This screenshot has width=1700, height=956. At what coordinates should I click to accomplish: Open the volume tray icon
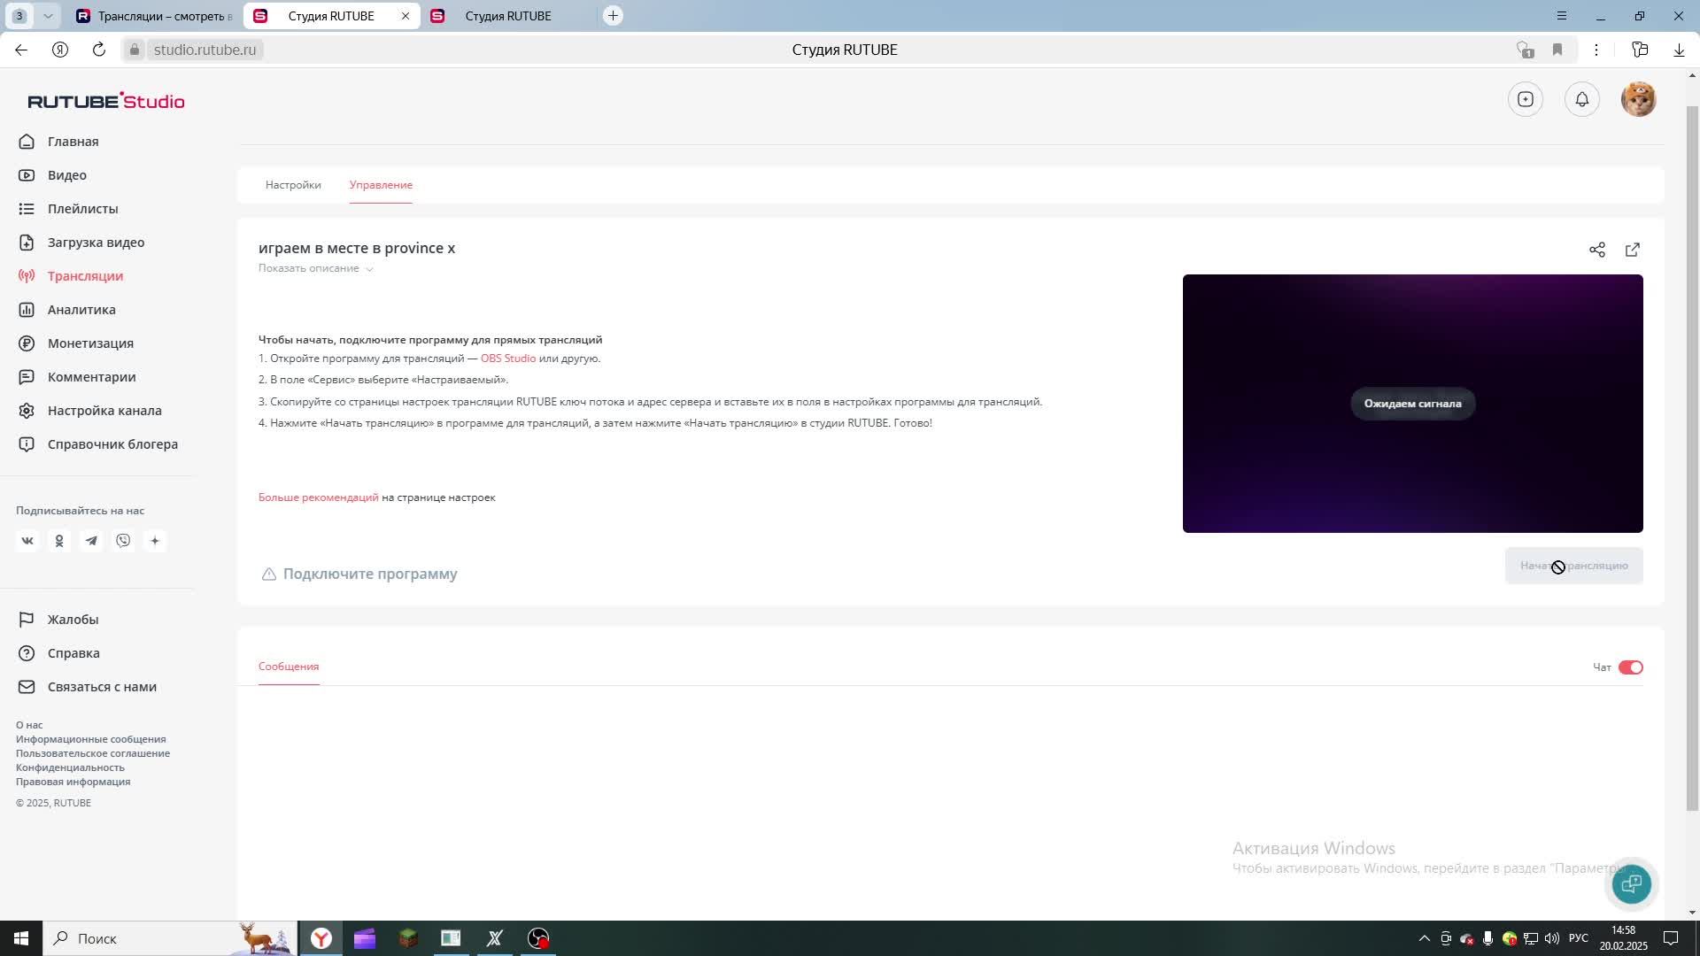point(1551,938)
